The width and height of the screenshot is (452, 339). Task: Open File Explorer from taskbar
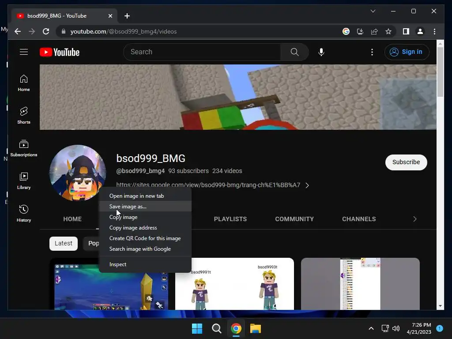pyautogui.click(x=256, y=328)
